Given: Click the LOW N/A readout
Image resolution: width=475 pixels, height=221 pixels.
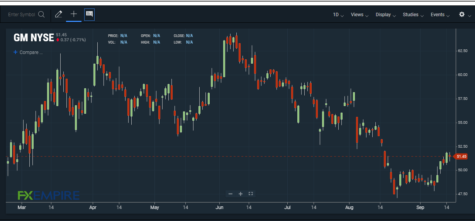Looking at the screenshot, I should [x=183, y=42].
